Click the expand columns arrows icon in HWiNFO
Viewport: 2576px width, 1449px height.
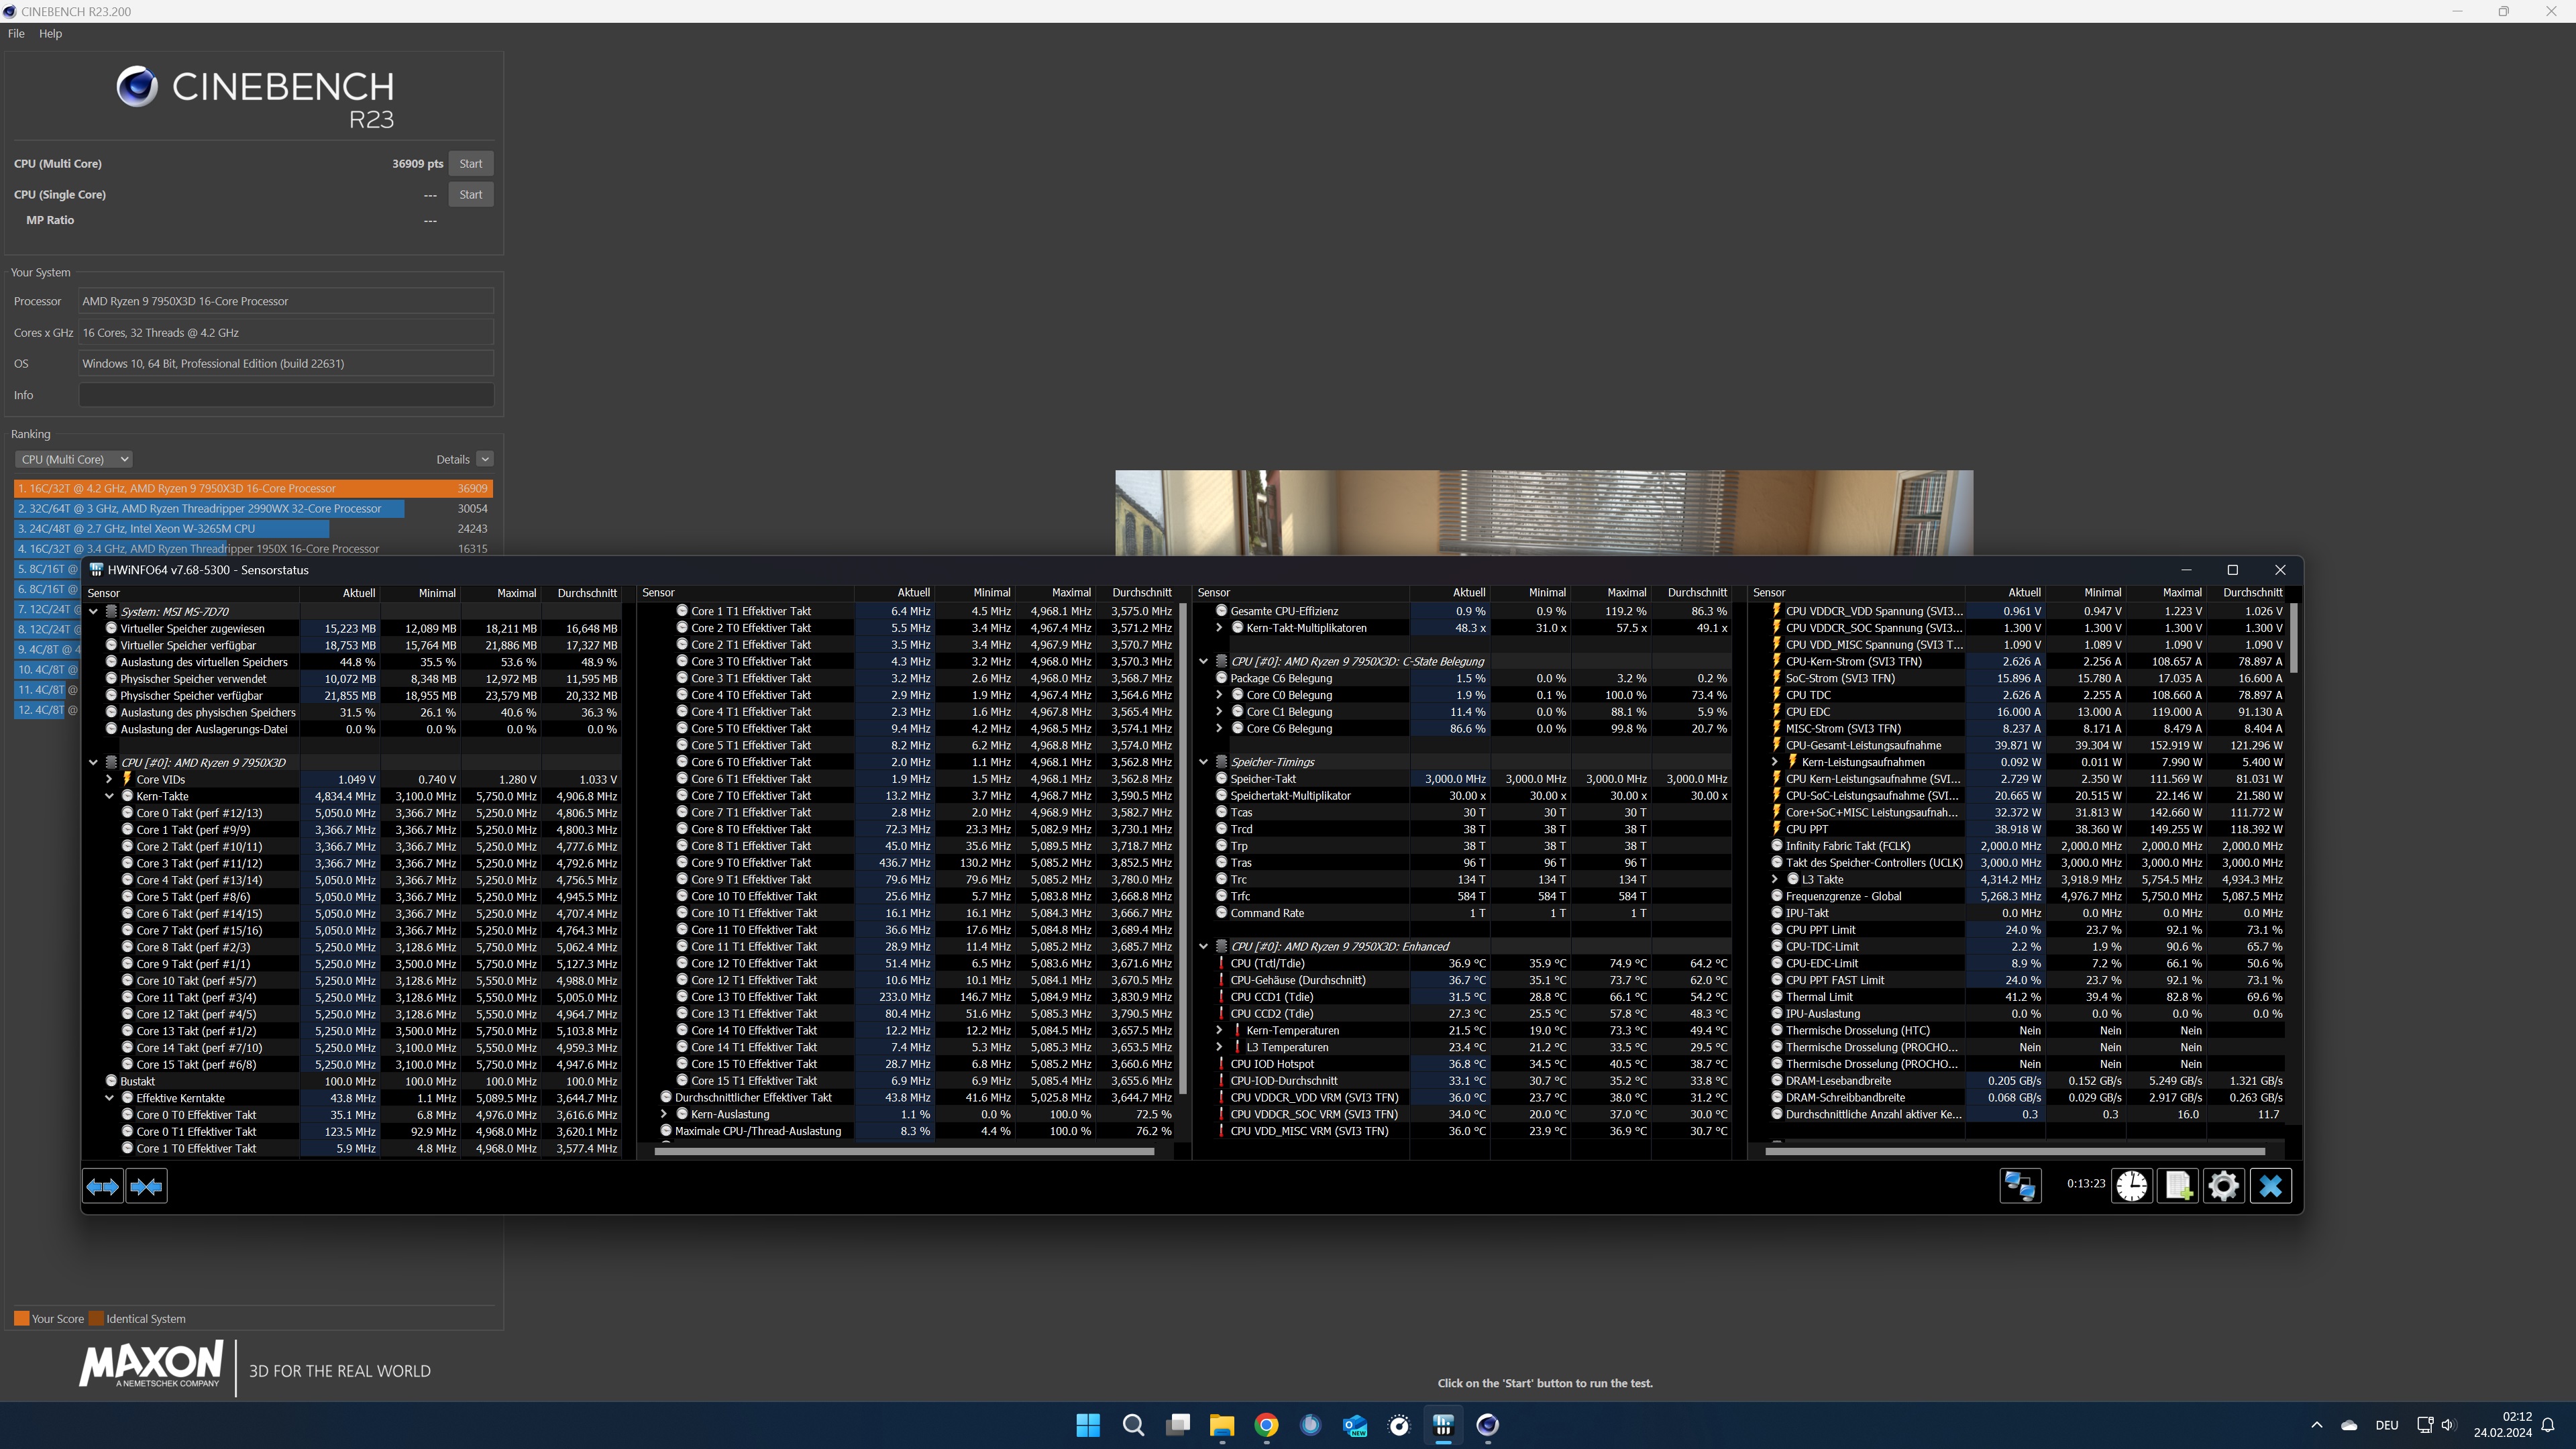[103, 1186]
